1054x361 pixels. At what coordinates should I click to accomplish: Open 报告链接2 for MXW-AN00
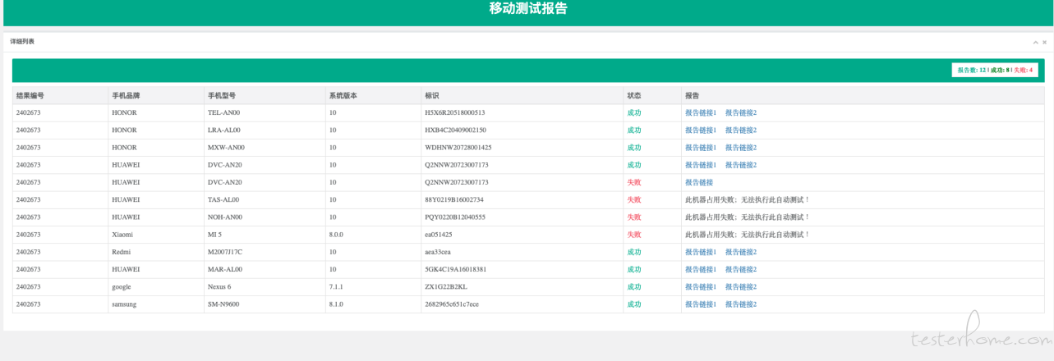[x=741, y=148]
